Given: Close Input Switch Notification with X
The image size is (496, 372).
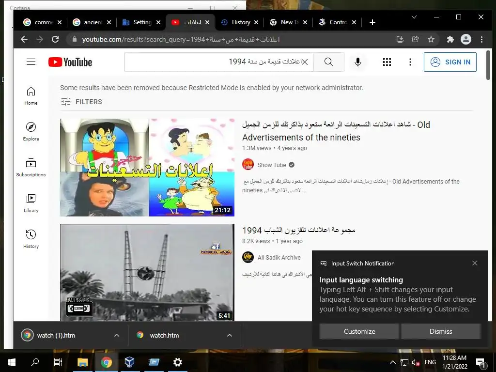Looking at the screenshot, I should click(x=475, y=263).
